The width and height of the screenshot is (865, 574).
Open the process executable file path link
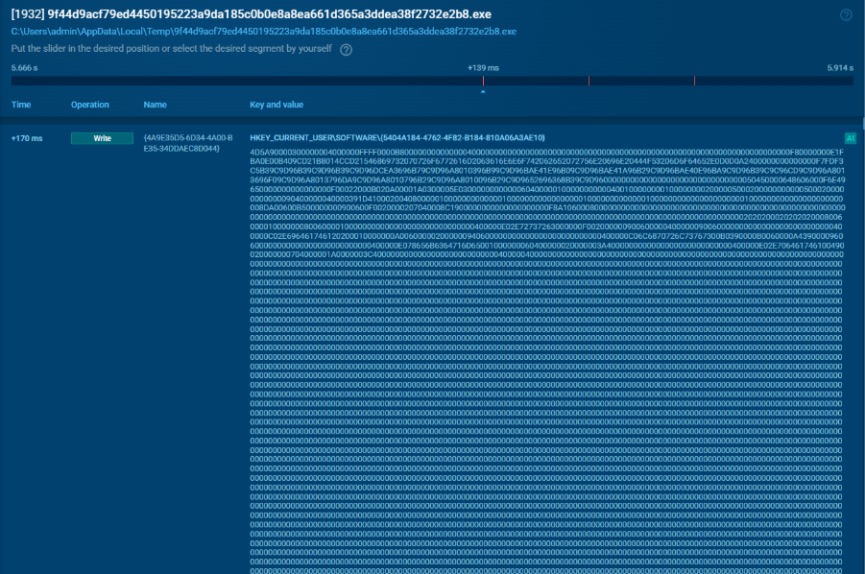point(264,32)
